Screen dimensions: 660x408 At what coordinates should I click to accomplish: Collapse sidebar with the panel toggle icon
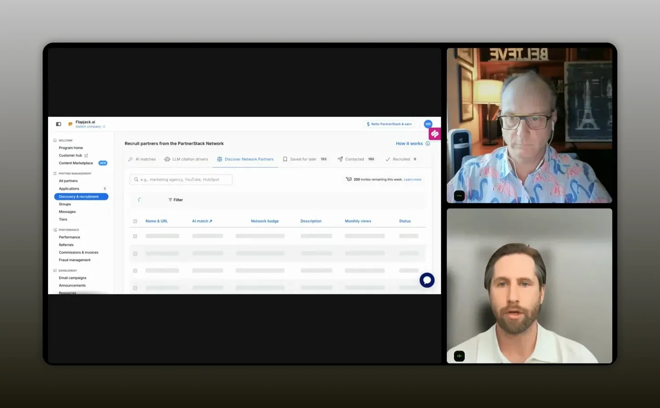pyautogui.click(x=58, y=124)
